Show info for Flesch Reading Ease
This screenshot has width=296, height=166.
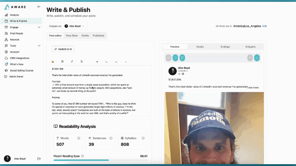click(x=82, y=156)
